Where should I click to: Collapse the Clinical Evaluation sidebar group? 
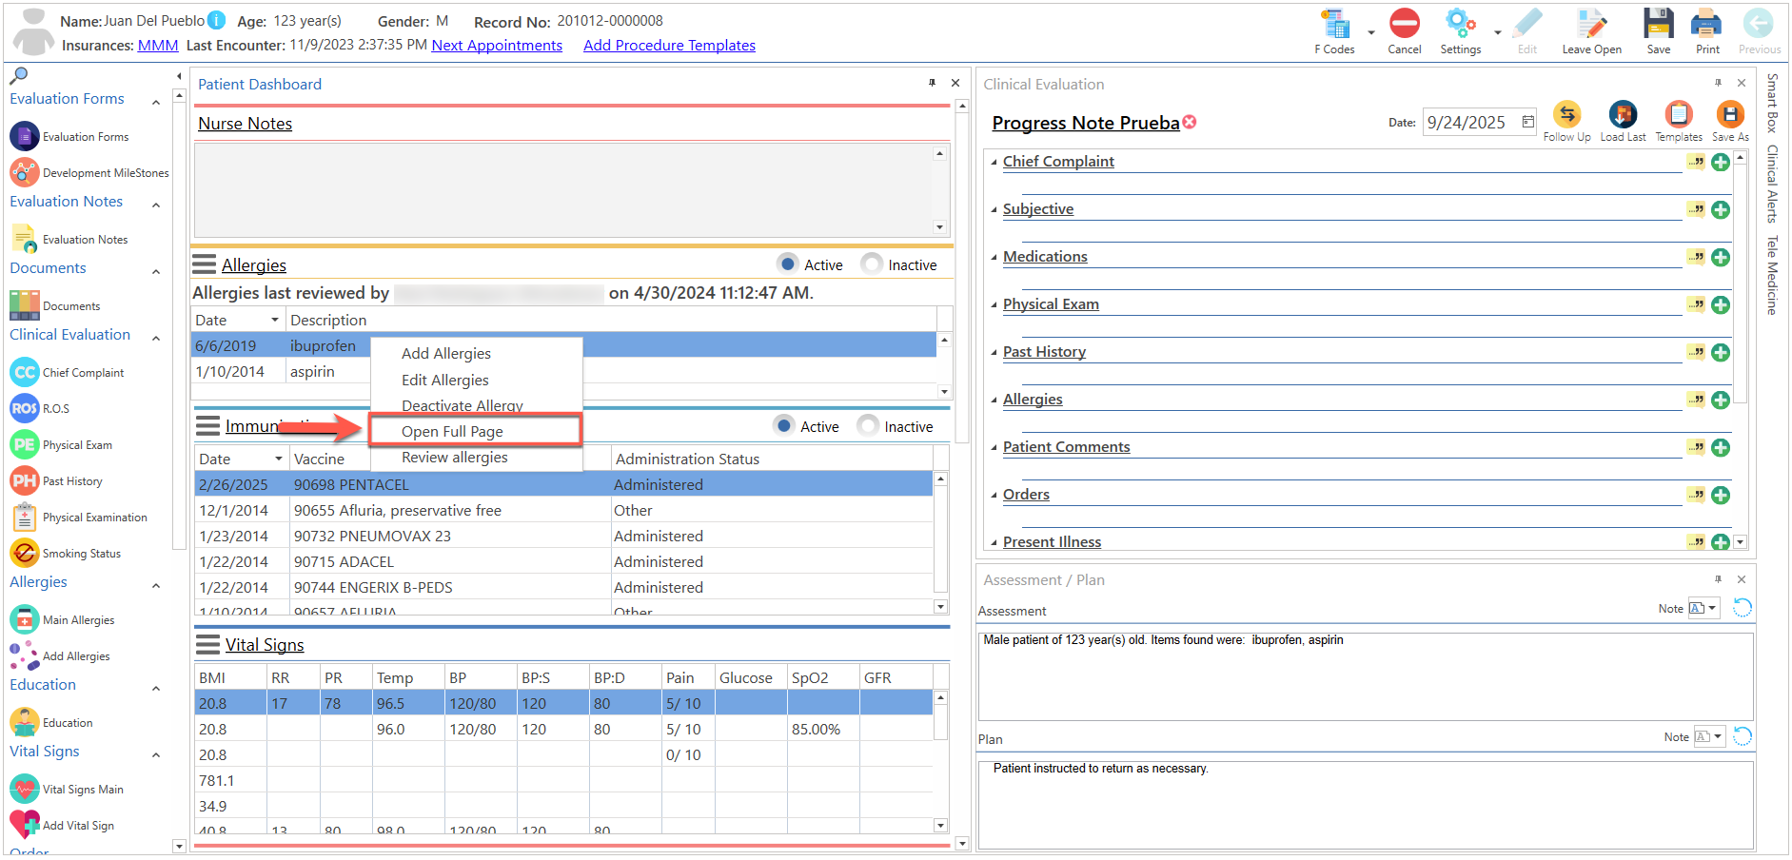coord(156,338)
